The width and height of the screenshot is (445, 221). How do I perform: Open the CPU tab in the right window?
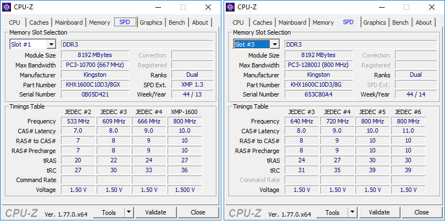[x=238, y=22]
